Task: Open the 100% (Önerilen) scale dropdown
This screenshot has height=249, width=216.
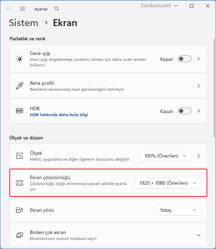Action: pyautogui.click(x=166, y=156)
